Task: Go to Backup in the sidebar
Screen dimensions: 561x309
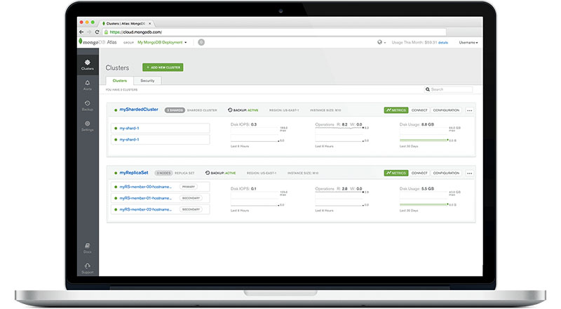Action: [x=88, y=105]
